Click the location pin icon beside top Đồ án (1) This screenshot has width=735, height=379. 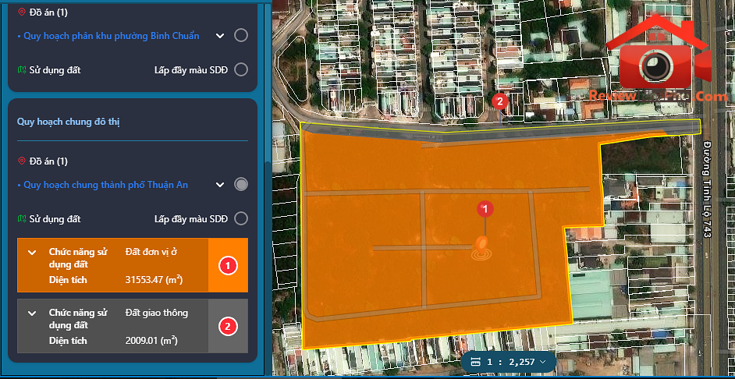tap(21, 12)
